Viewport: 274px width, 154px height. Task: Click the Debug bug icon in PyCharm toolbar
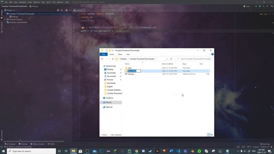260,6
